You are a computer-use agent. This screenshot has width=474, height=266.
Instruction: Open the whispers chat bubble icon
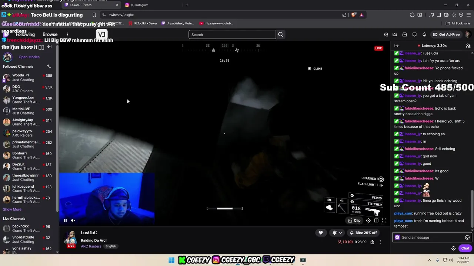414,34
